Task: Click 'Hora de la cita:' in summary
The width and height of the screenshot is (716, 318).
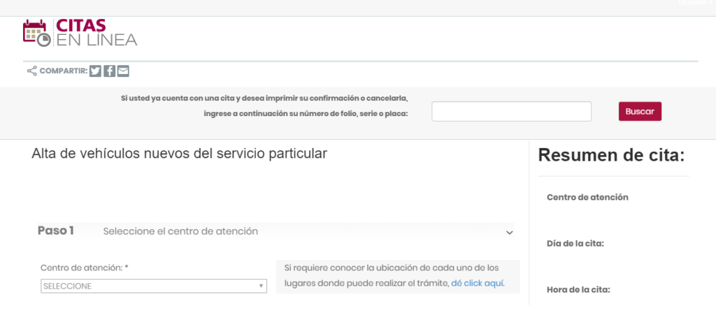Action: [x=578, y=290]
